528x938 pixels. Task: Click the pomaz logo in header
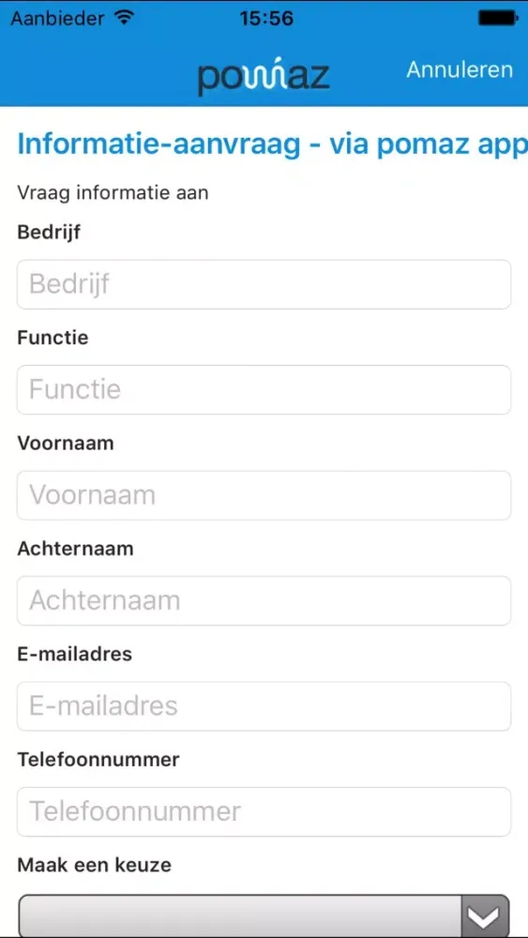(x=264, y=78)
